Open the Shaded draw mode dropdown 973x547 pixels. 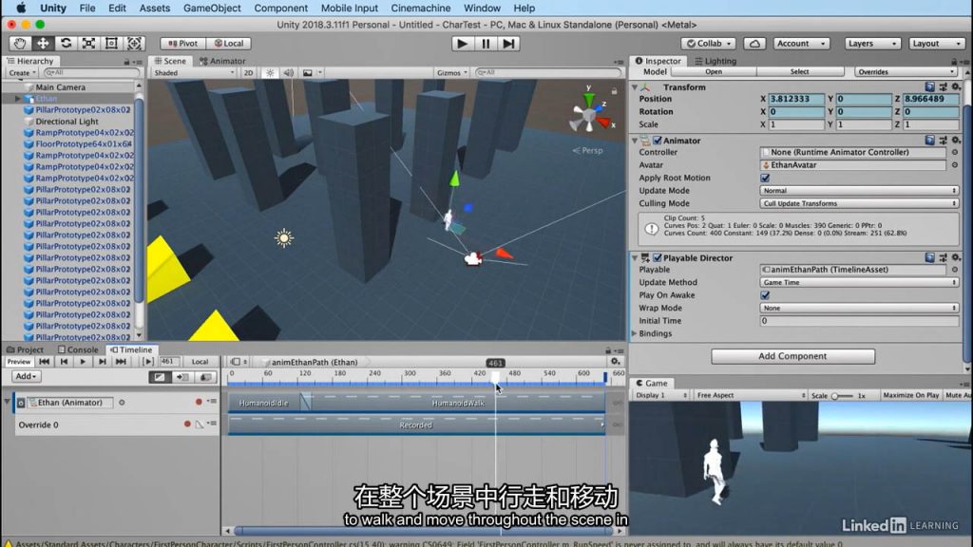pos(194,72)
